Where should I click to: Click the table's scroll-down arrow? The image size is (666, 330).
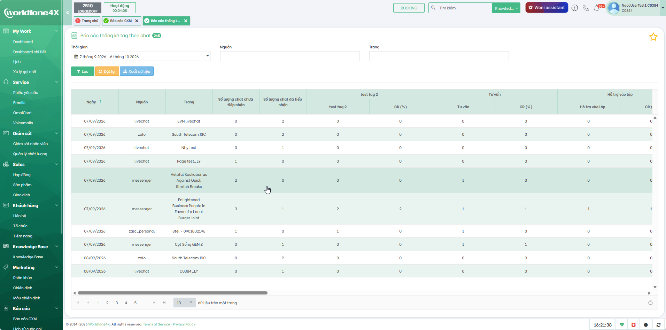[x=655, y=288]
